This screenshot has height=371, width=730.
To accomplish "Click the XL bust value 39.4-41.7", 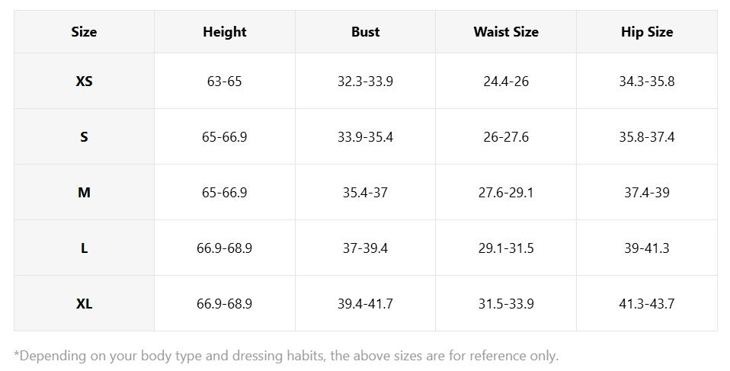I will (365, 304).
